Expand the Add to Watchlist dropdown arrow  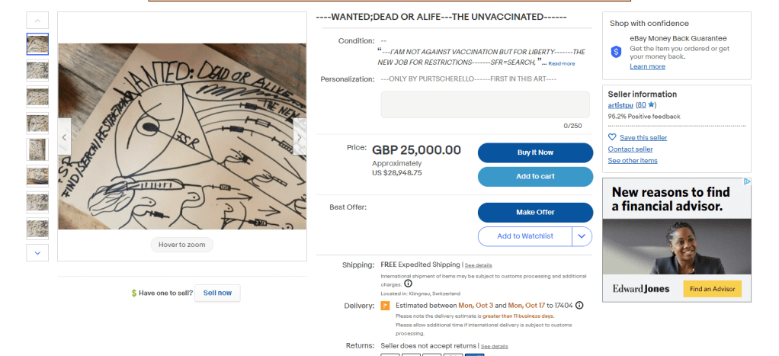[582, 236]
